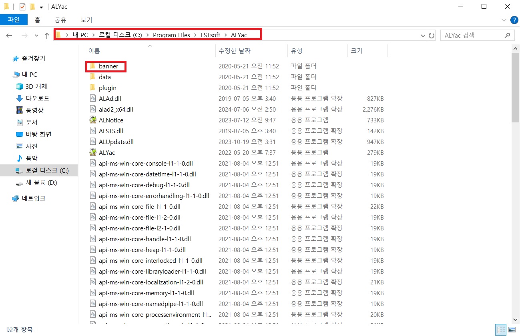520x336 pixels.
Task: Open the 보기 ribbon tab
Action: tap(86, 20)
